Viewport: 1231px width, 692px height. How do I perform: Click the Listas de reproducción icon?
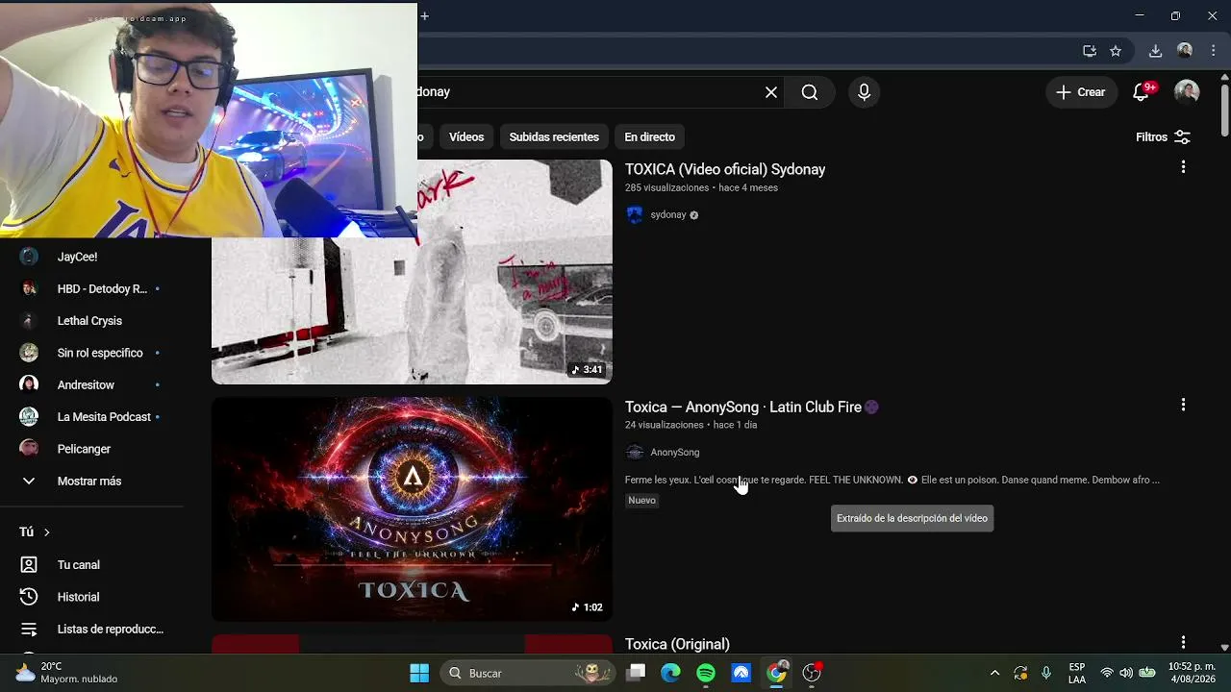(29, 630)
